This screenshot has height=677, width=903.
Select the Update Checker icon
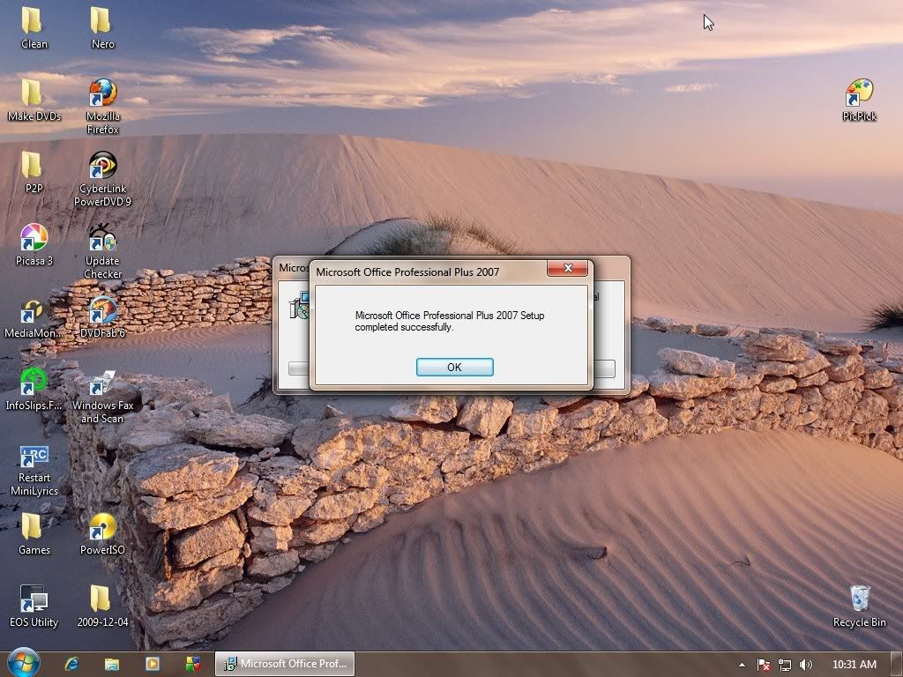[102, 251]
